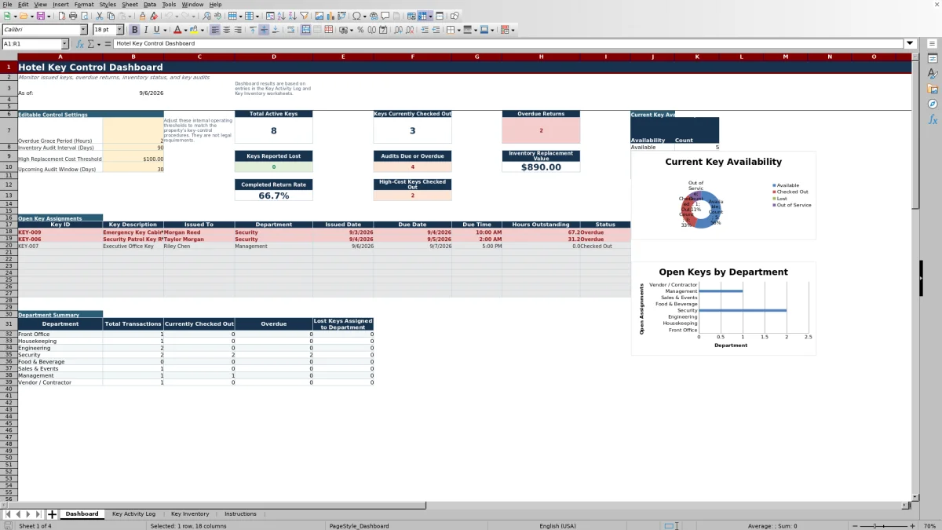Click the Copy icon
The image size is (942, 530).
pyautogui.click(x=111, y=16)
